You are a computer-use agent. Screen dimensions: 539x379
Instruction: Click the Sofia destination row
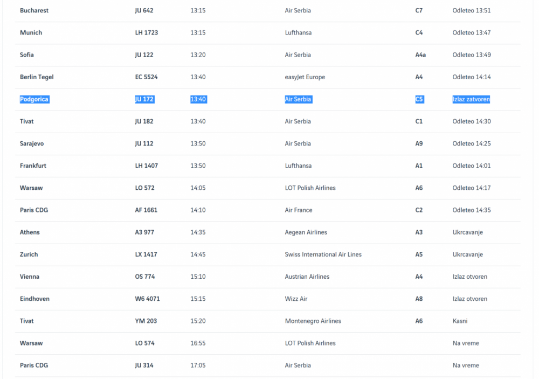click(28, 55)
